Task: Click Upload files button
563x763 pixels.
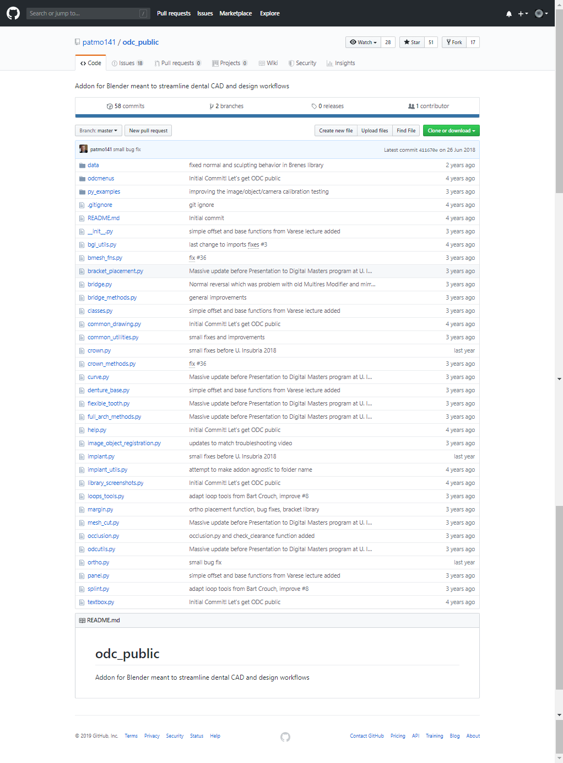Action: (375, 131)
